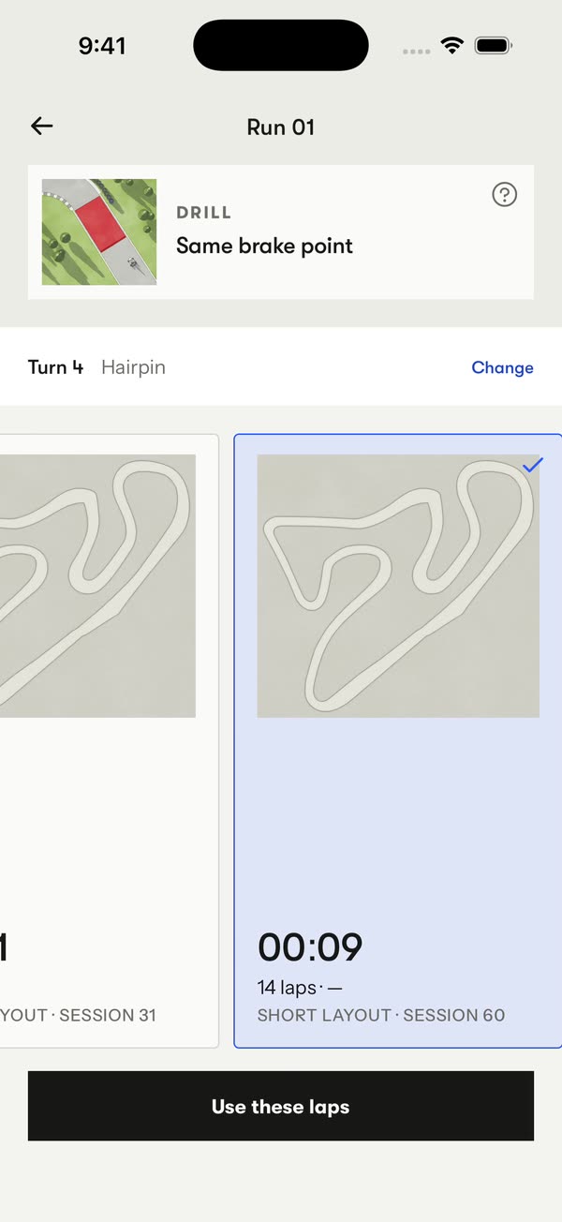Tap the Wi-Fi status icon
Screen dimensions: 562x1222
[453, 46]
